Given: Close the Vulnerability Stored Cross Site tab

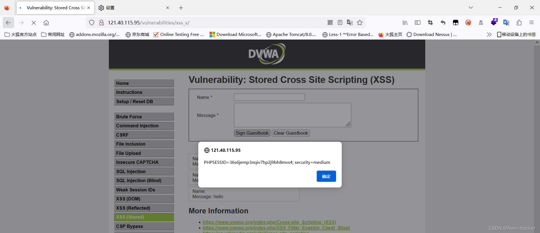Looking at the screenshot, I should (89, 8).
